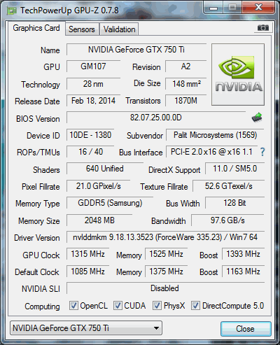Click the Release Date Feb 18, 2014
The height and width of the screenshot is (345, 280).
93,101
